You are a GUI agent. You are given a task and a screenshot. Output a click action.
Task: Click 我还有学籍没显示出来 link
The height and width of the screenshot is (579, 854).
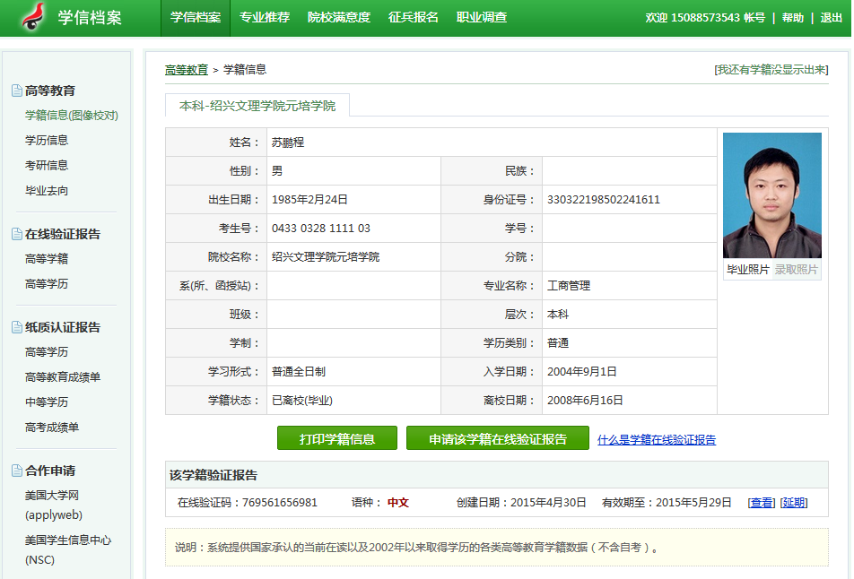click(x=771, y=70)
